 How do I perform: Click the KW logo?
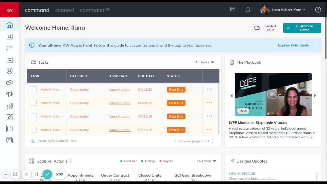point(9,10)
